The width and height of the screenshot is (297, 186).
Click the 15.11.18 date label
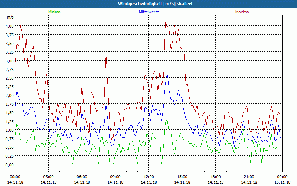[282, 182]
